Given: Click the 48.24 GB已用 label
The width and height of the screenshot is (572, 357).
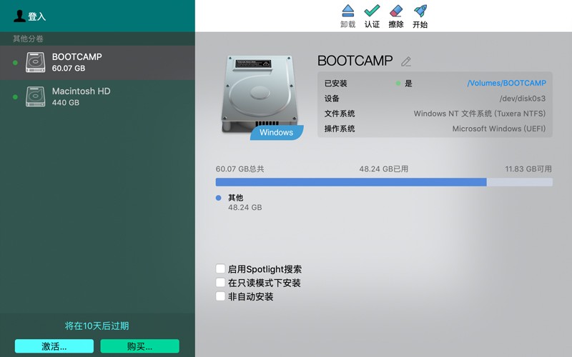Looking at the screenshot, I should point(384,169).
